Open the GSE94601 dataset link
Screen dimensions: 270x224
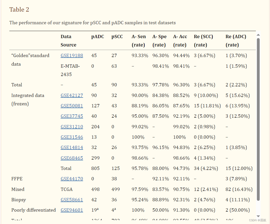click(72, 210)
